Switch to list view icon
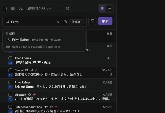This screenshot has height=113, width=165. pyautogui.click(x=102, y=8)
